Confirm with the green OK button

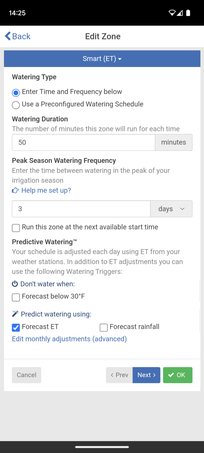pos(177,375)
